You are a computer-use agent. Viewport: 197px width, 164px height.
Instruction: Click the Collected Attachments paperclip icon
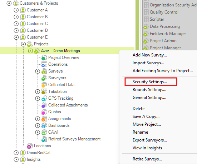point(44,105)
